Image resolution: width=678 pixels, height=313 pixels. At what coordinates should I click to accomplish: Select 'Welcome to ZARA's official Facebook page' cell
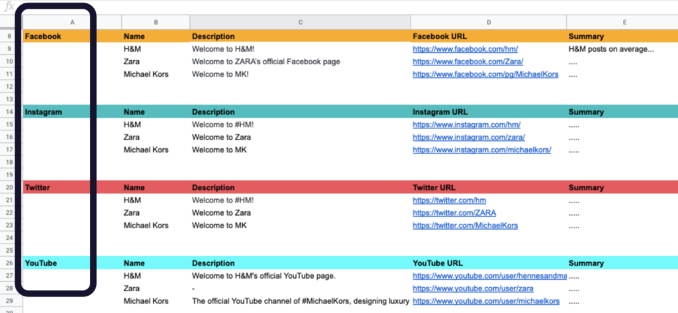tap(300, 62)
